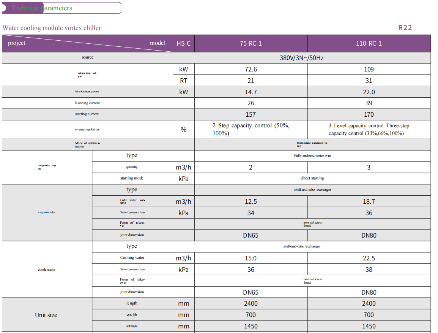Select the starting current value 157
This screenshot has height=333, width=438.
click(251, 114)
